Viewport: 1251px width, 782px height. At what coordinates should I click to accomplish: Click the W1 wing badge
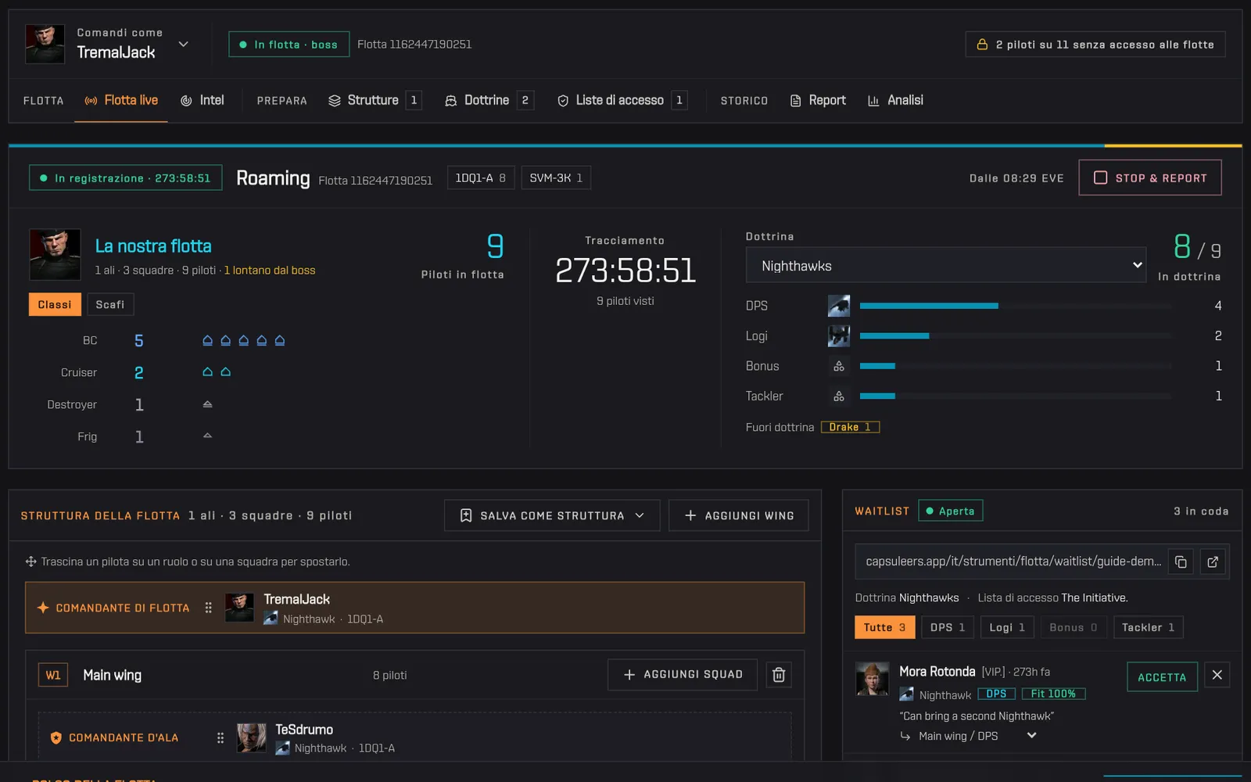click(x=53, y=675)
